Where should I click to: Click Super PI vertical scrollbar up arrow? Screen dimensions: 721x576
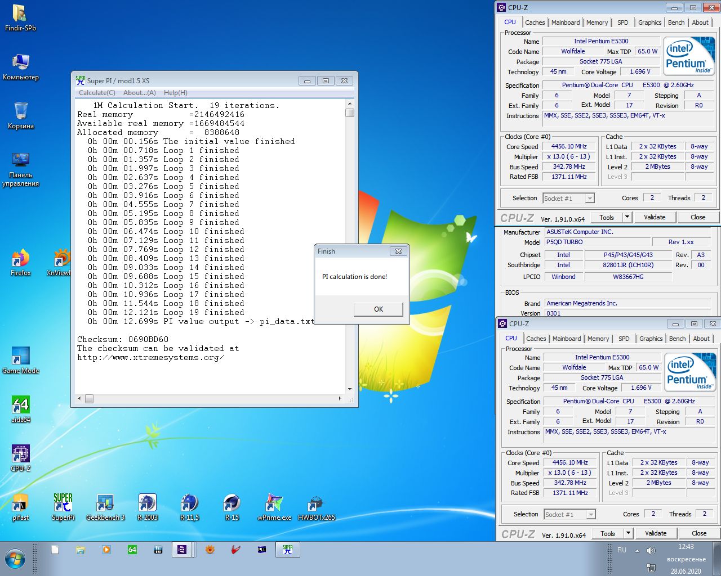(350, 103)
